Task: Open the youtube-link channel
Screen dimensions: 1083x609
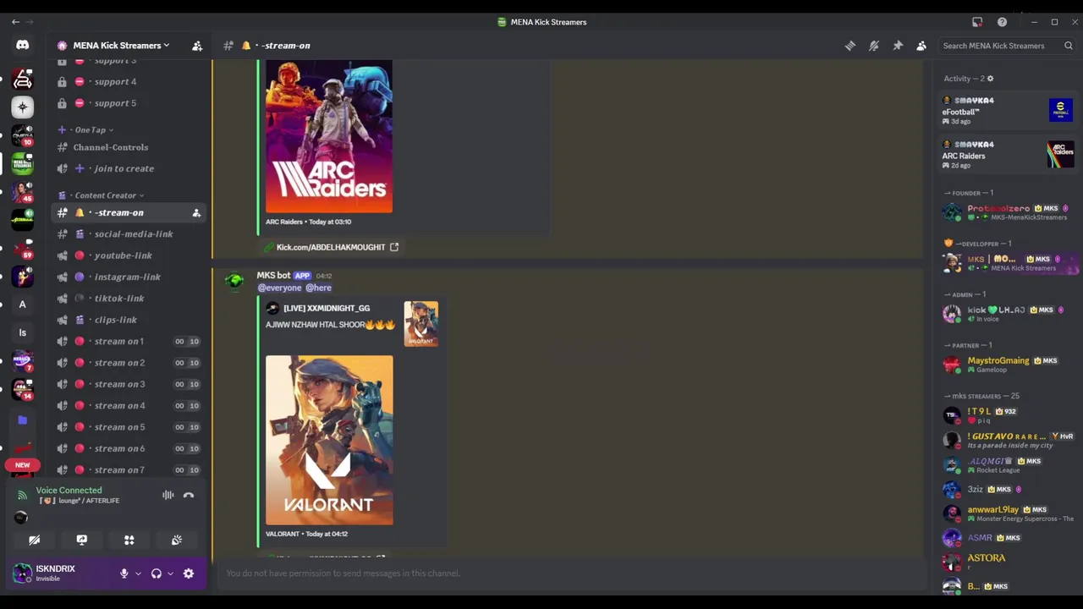Action: (129, 255)
